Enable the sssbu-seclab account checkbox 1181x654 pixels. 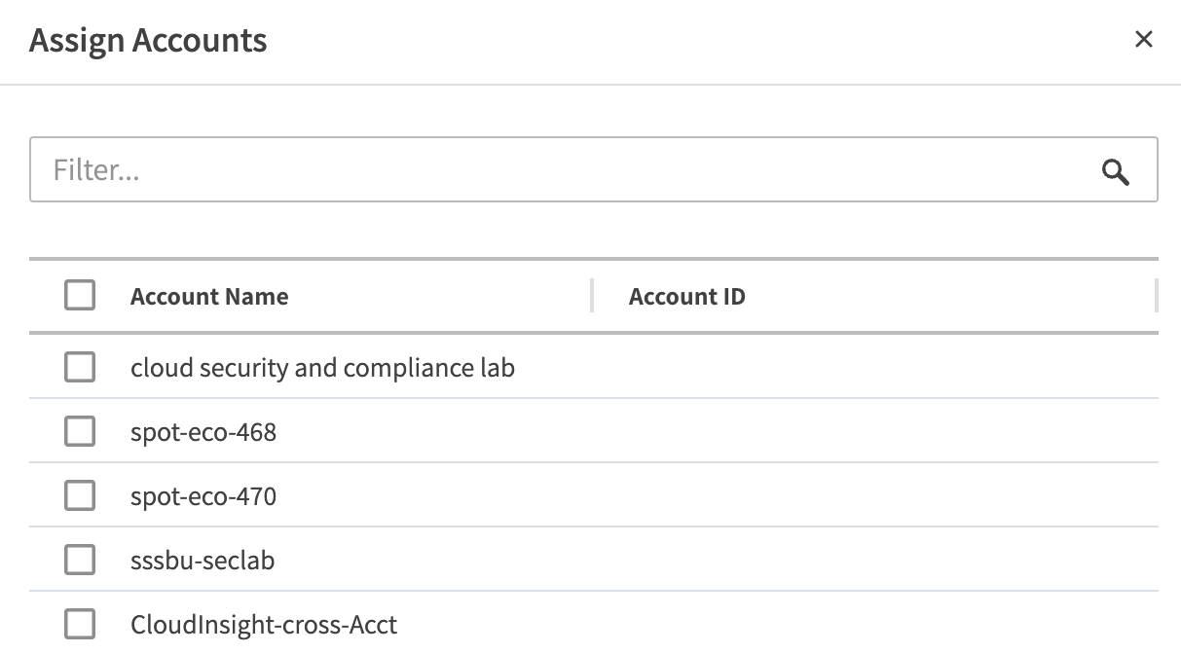pyautogui.click(x=80, y=561)
